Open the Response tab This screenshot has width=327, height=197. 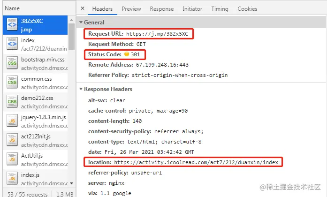pyautogui.click(x=162, y=9)
